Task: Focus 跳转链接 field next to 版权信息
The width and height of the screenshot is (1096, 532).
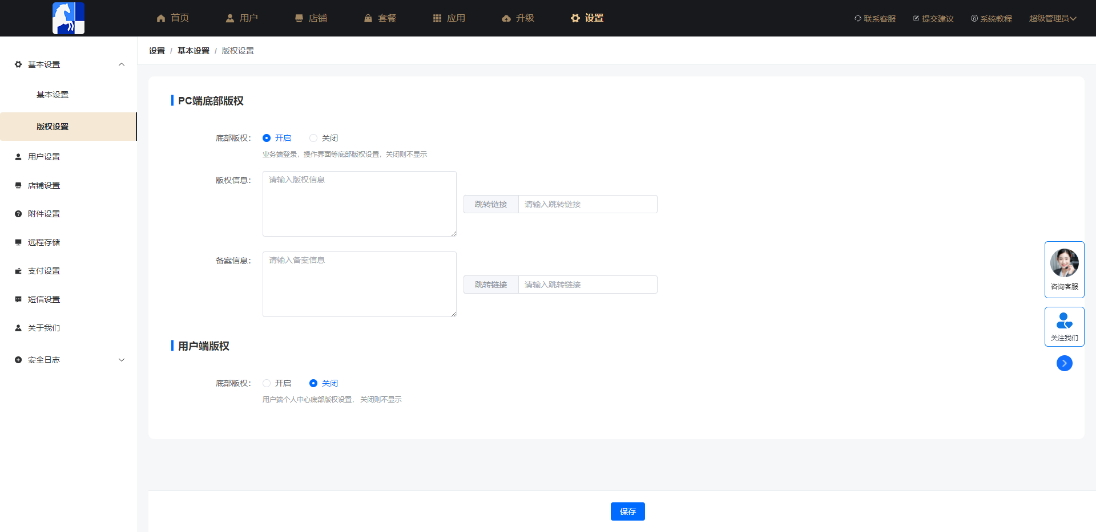Action: tap(588, 204)
